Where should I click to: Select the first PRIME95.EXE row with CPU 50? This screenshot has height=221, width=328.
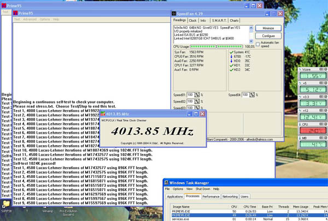[x=249, y=211]
